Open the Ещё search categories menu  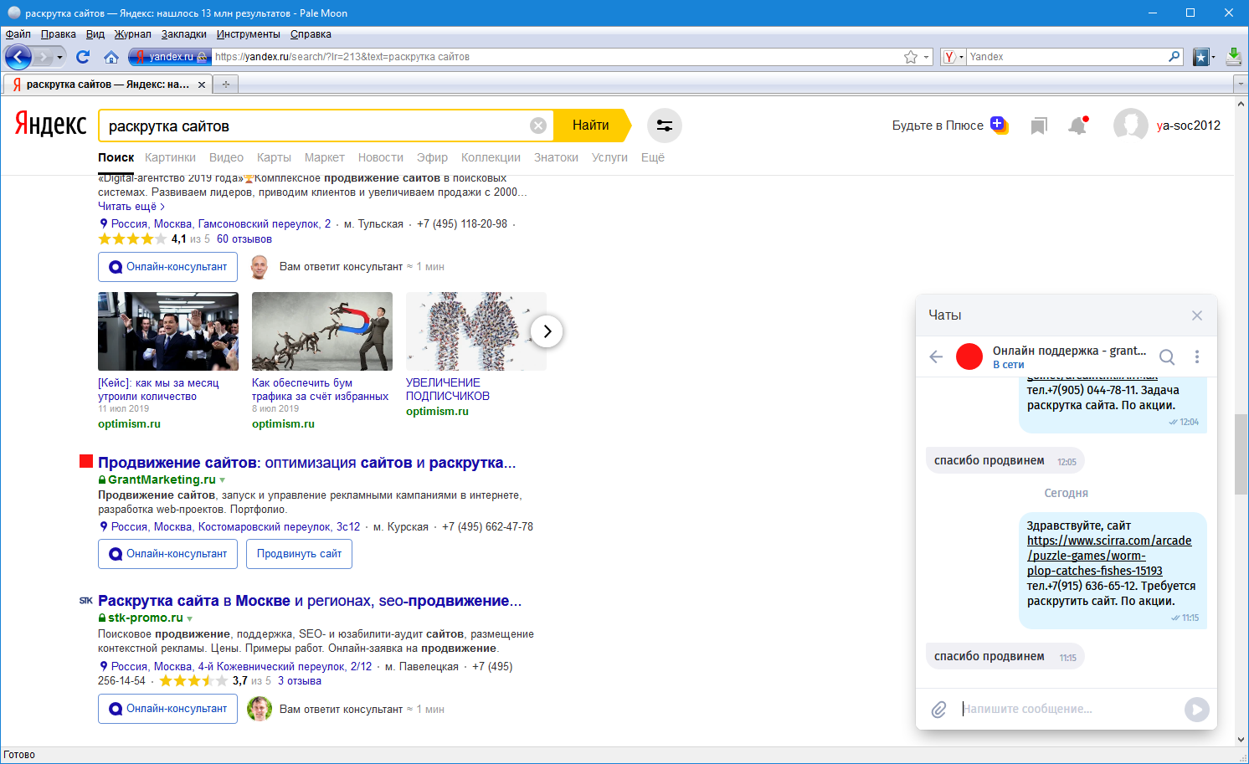click(653, 157)
